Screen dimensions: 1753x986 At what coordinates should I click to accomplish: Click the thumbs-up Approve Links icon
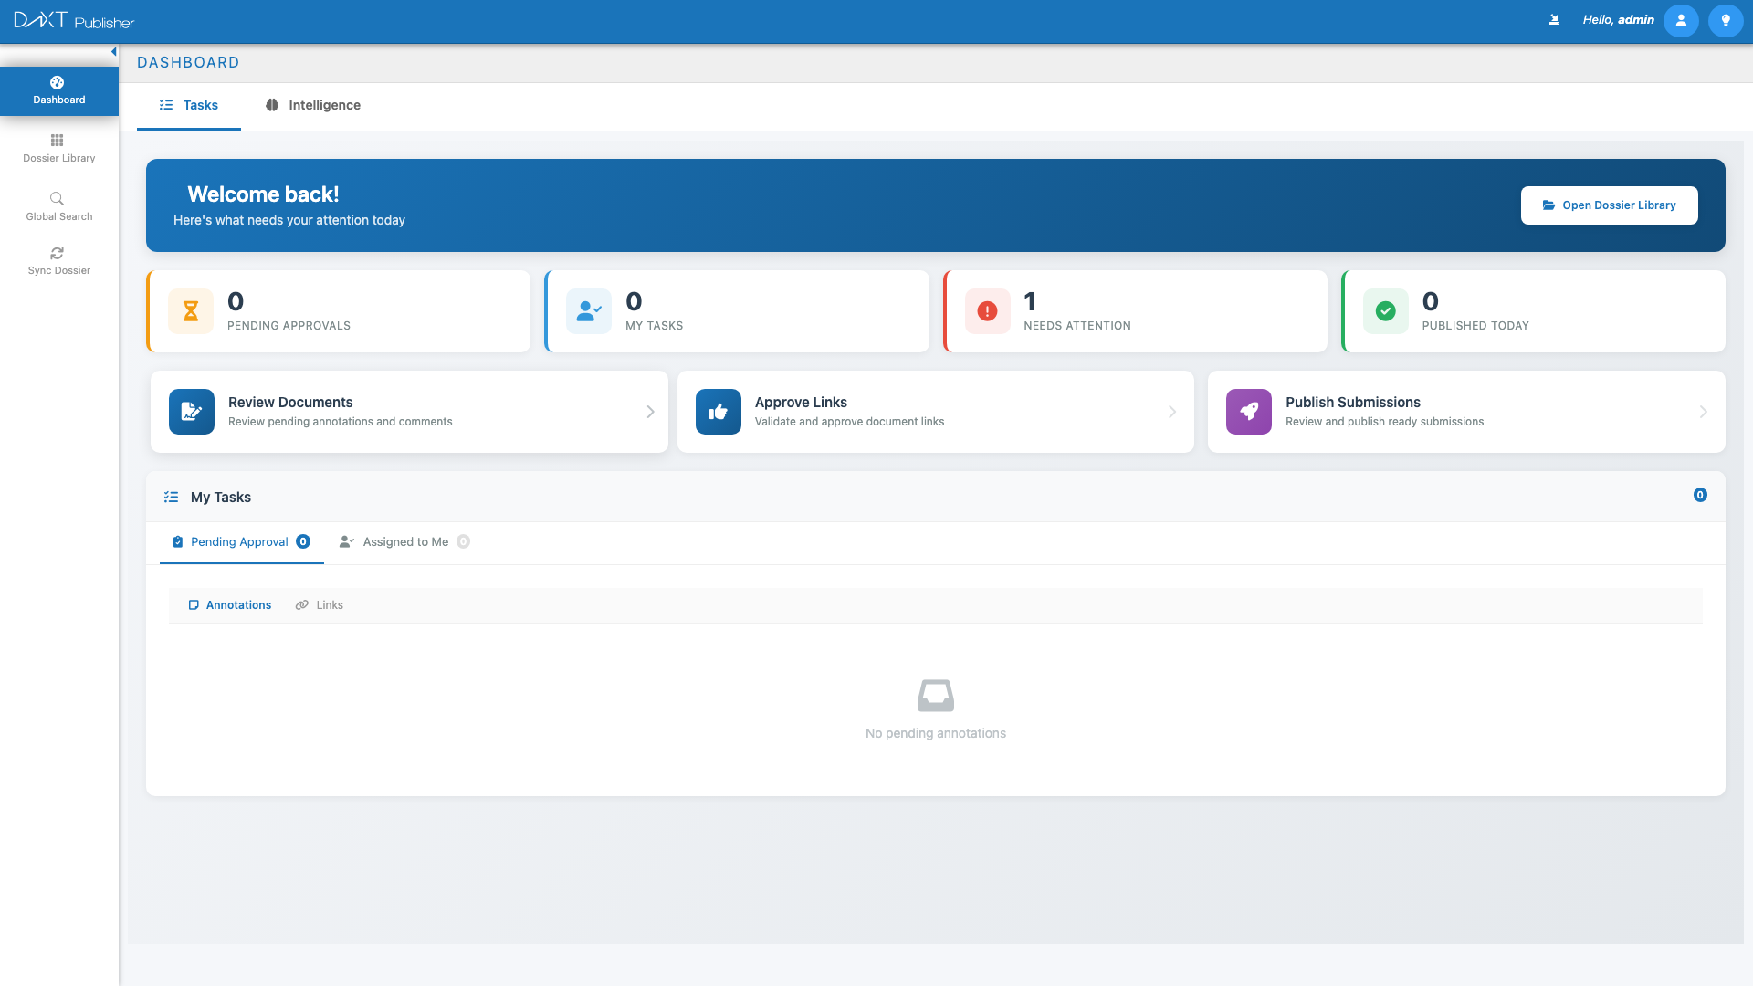point(718,411)
